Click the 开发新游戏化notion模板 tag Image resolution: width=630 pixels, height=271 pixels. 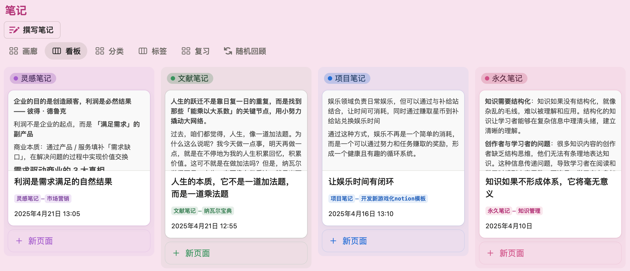point(393,199)
